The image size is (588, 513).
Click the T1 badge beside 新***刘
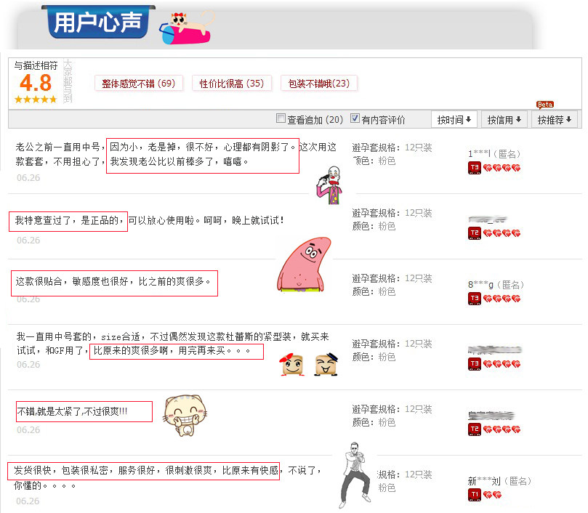pos(475,495)
